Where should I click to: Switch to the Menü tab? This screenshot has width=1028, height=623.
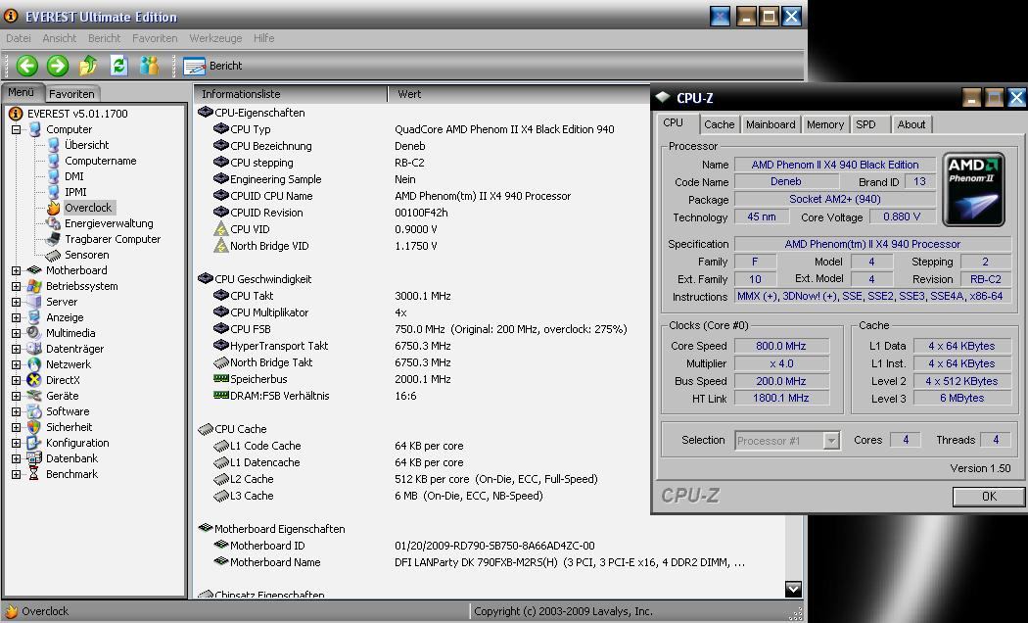[x=22, y=92]
